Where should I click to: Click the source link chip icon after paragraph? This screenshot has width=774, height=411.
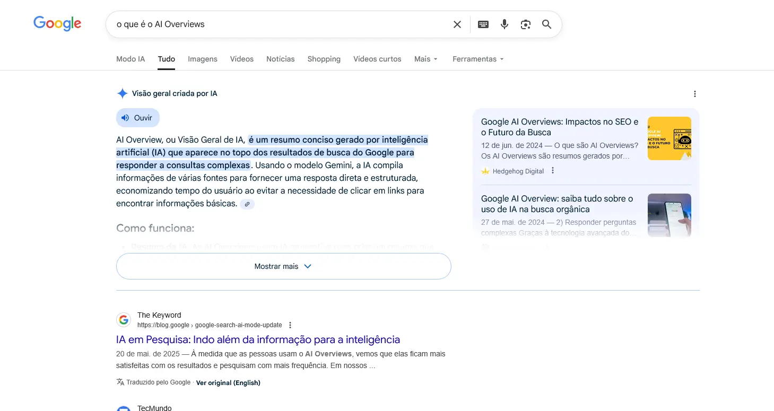click(x=247, y=204)
